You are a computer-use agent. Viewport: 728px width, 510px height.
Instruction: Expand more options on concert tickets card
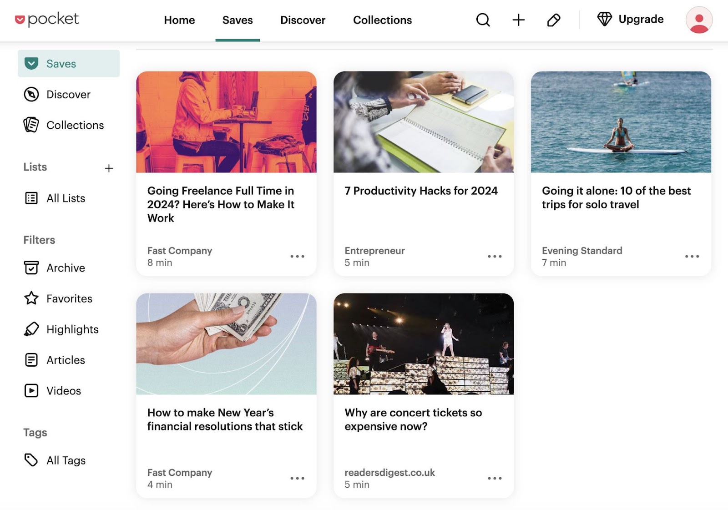pos(495,479)
